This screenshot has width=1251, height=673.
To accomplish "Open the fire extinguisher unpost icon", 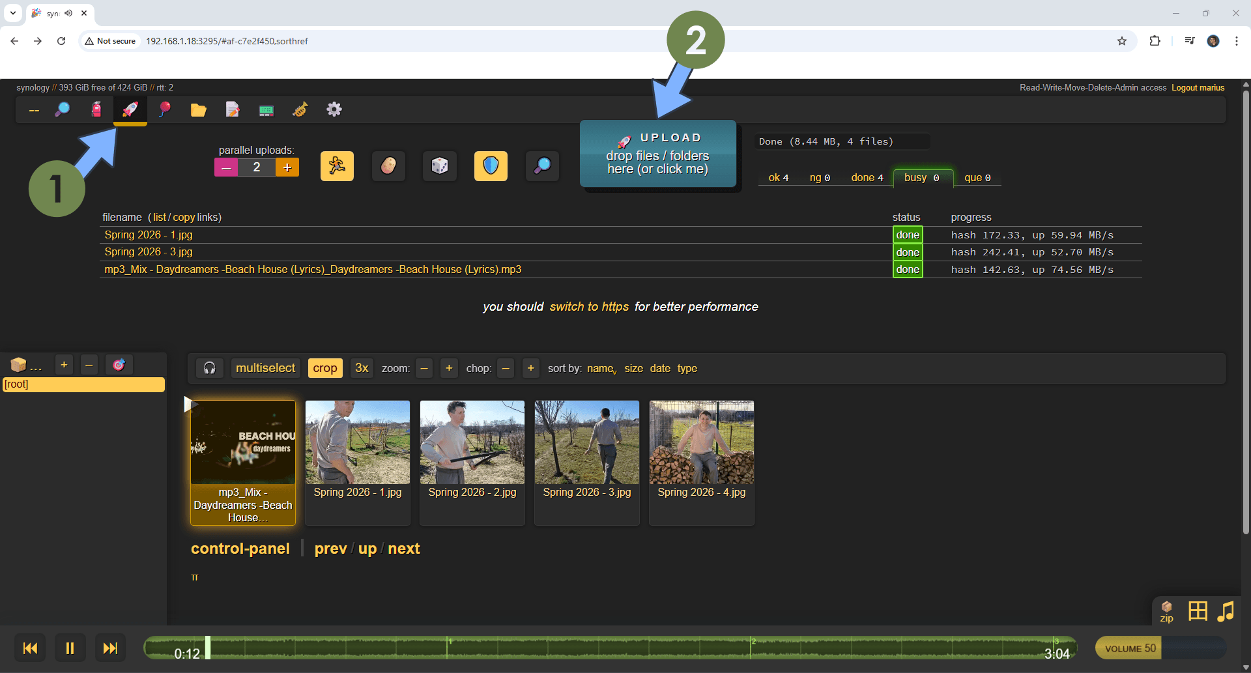I will pos(96,109).
